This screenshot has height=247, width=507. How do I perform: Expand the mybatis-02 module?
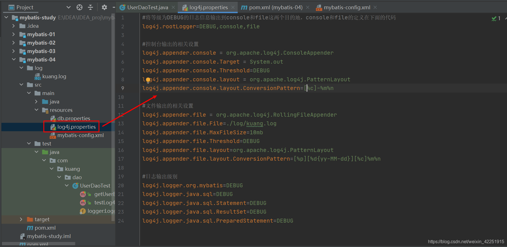[x=13, y=43]
